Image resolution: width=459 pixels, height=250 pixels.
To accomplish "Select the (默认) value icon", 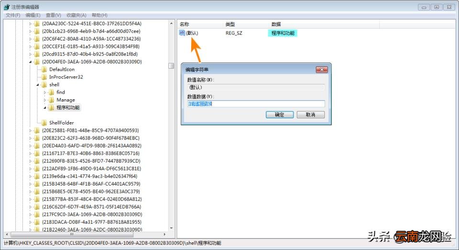I will pos(182,33).
